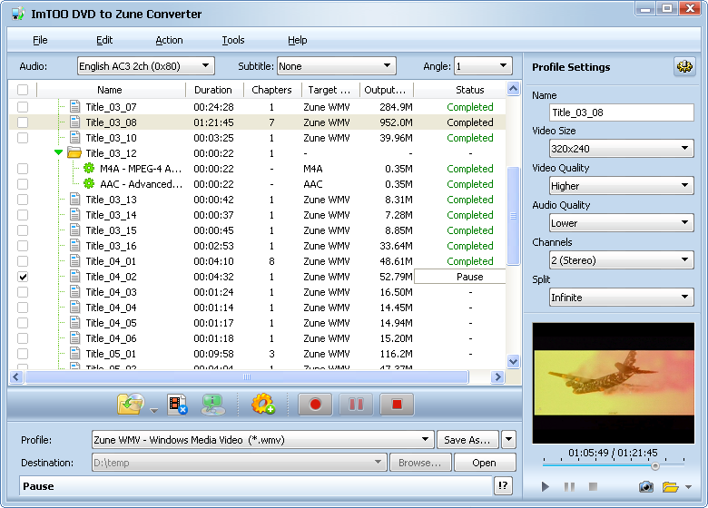708x508 pixels.
Task: Click the remove video film-strip icon
Action: point(177,405)
